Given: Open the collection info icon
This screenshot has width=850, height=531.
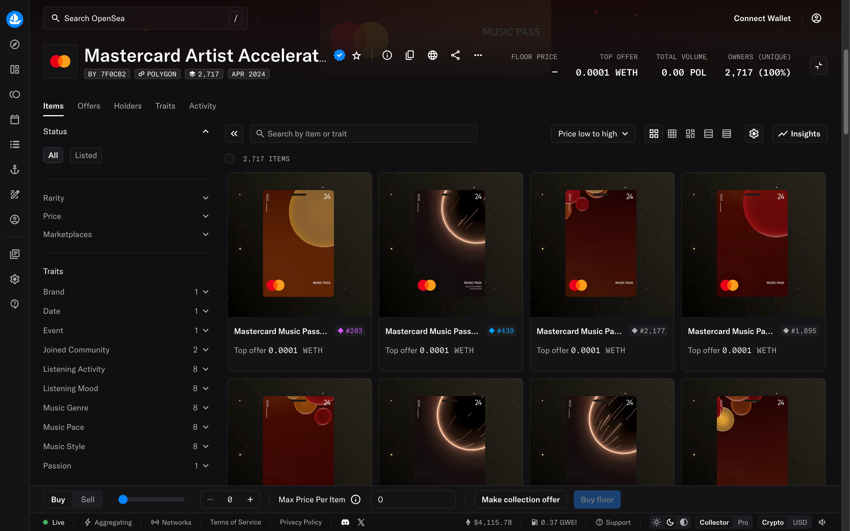Looking at the screenshot, I should (x=387, y=55).
